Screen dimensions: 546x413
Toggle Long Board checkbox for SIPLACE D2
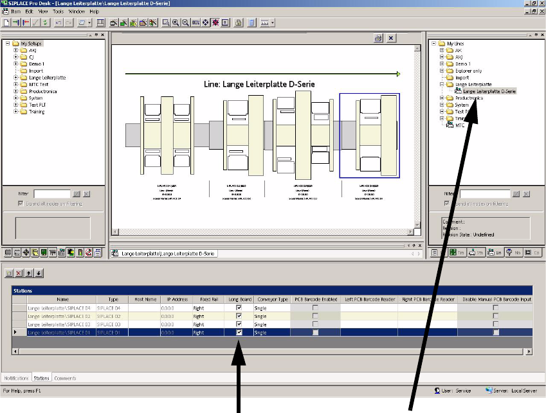click(x=239, y=316)
